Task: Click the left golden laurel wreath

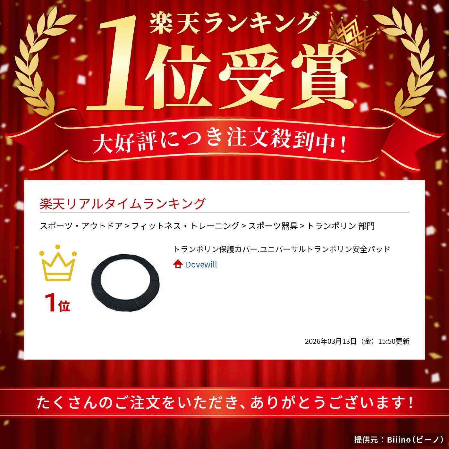Action: click(43, 61)
